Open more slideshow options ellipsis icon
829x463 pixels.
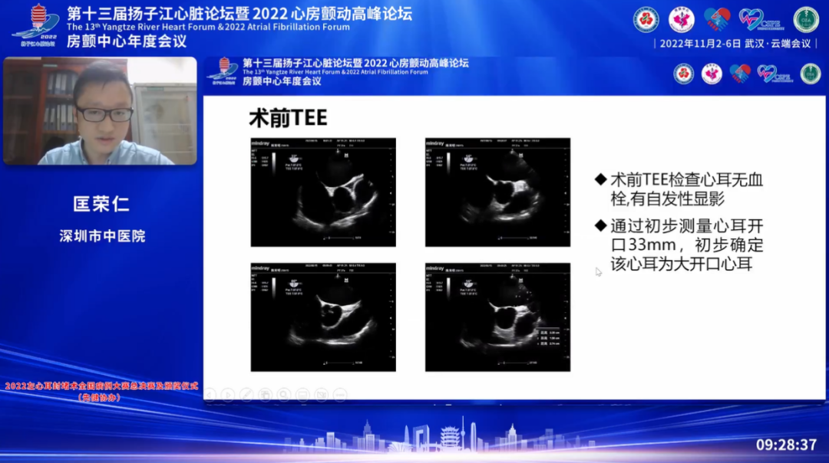click(x=339, y=395)
